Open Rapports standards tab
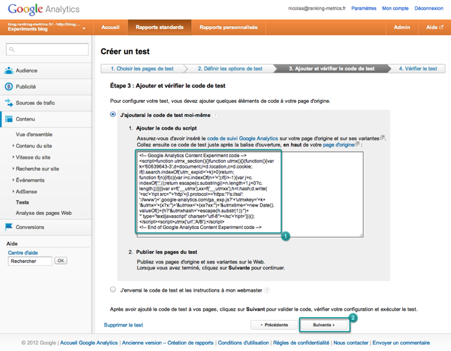 tap(159, 27)
